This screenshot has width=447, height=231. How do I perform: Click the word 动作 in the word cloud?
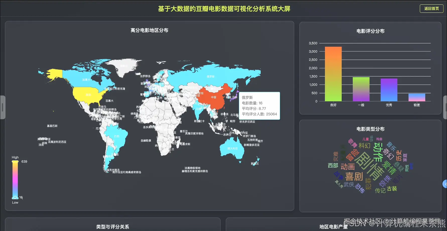pyautogui.click(x=378, y=152)
